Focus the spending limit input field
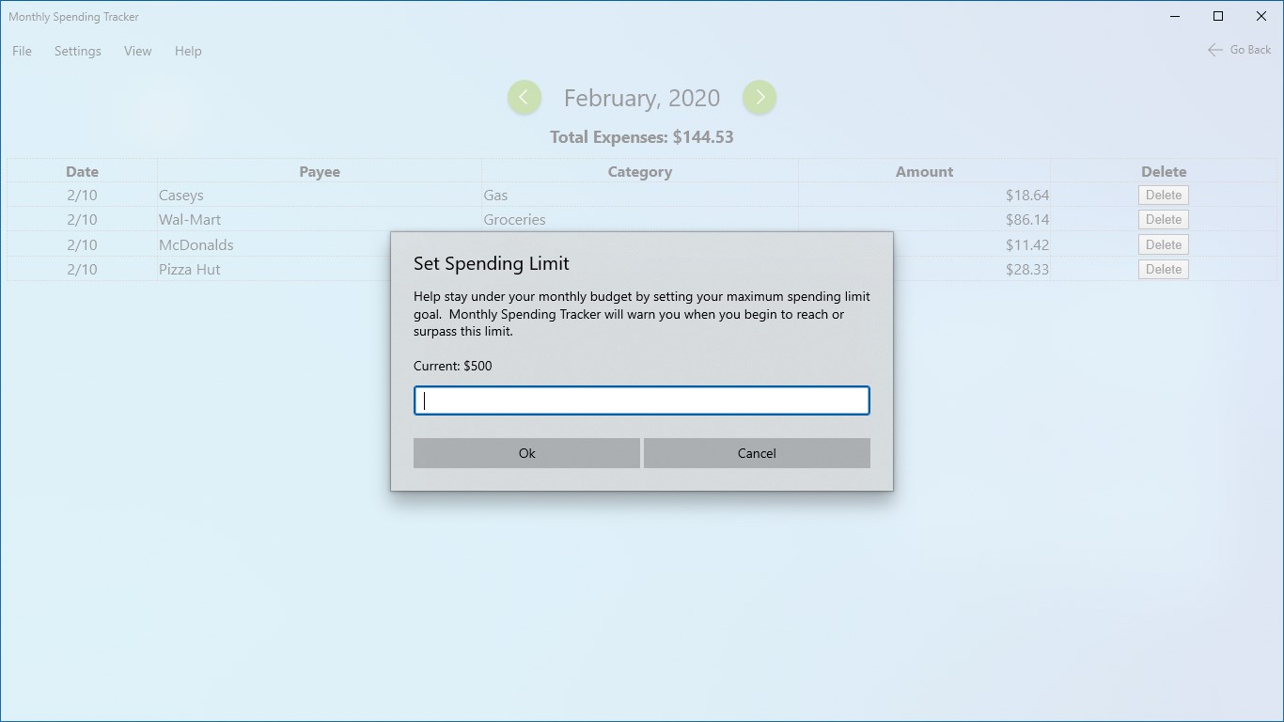The width and height of the screenshot is (1284, 722). [642, 400]
